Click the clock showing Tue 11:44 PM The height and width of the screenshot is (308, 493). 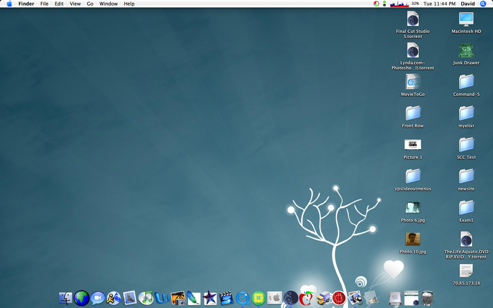(439, 4)
